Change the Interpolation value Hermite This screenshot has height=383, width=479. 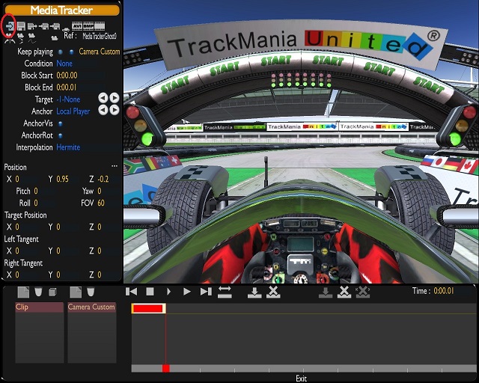[68, 147]
